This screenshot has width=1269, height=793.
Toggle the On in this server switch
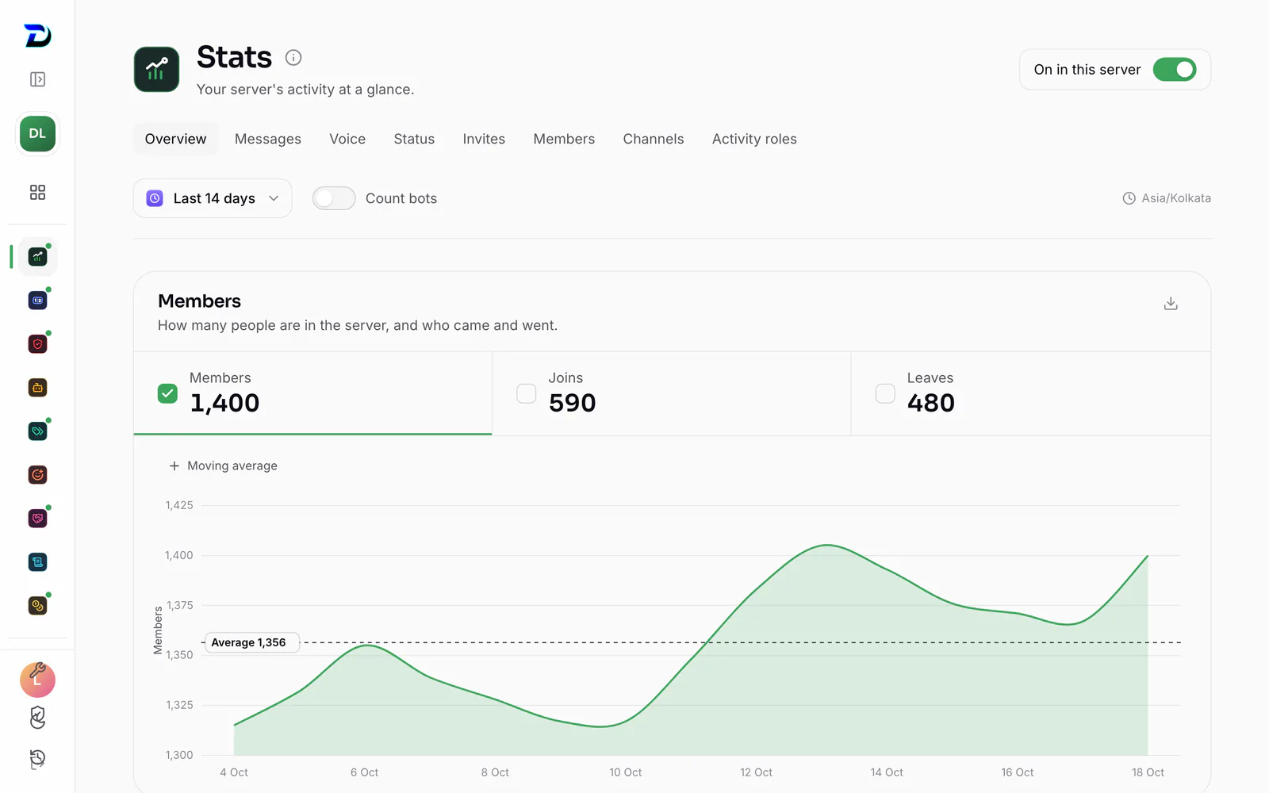[1175, 70]
